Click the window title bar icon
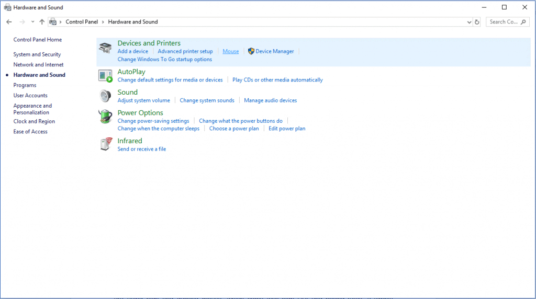Viewport: 536px width, 299px height. pyautogui.click(x=7, y=7)
